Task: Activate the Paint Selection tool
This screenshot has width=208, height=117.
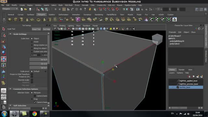Action: (x=4, y=41)
